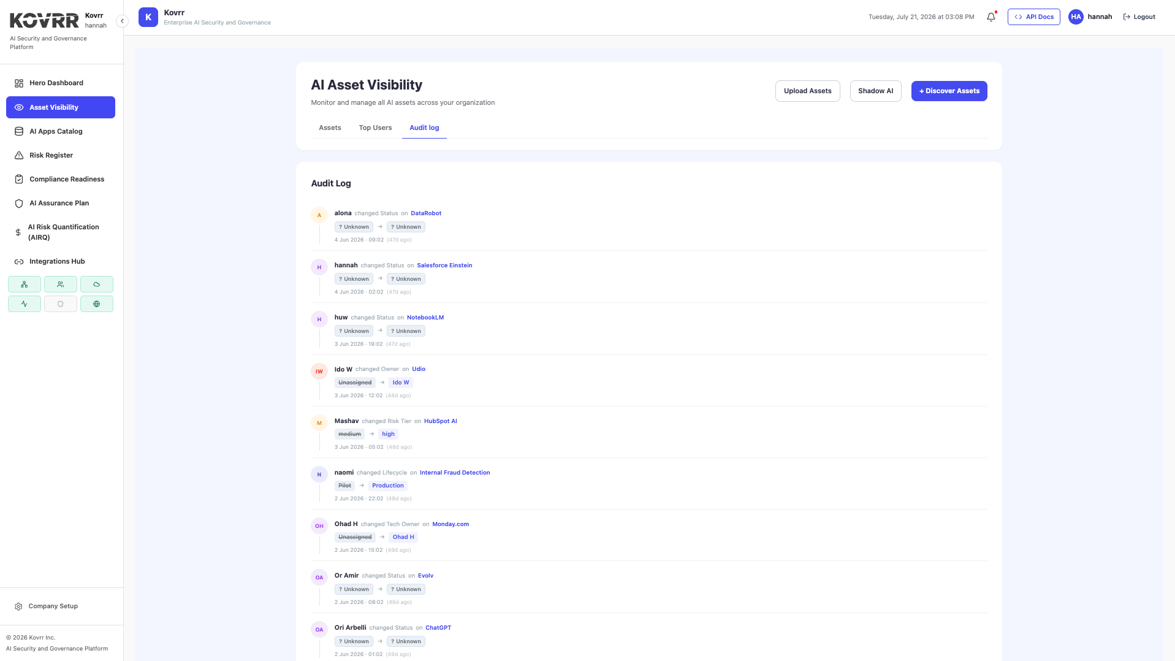1175x661 pixels.
Task: Click the 'Ido W' new owner badge
Action: click(401, 383)
